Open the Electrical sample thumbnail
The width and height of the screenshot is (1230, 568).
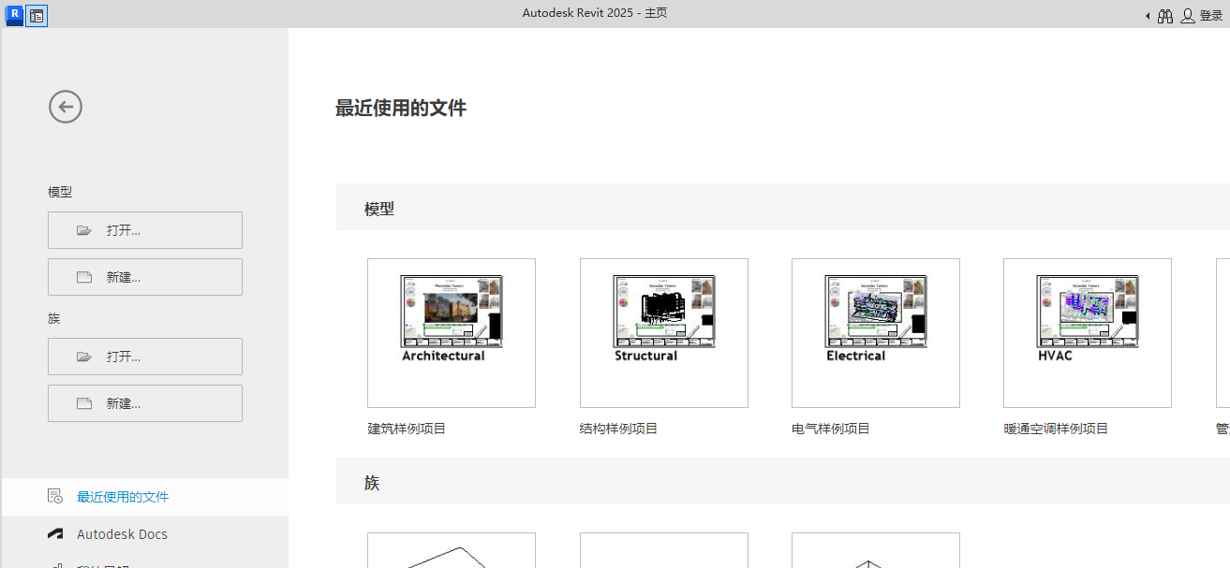pyautogui.click(x=876, y=333)
